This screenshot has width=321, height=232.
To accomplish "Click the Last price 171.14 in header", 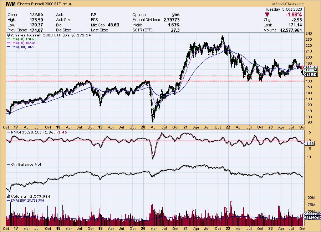I will coord(295,25).
